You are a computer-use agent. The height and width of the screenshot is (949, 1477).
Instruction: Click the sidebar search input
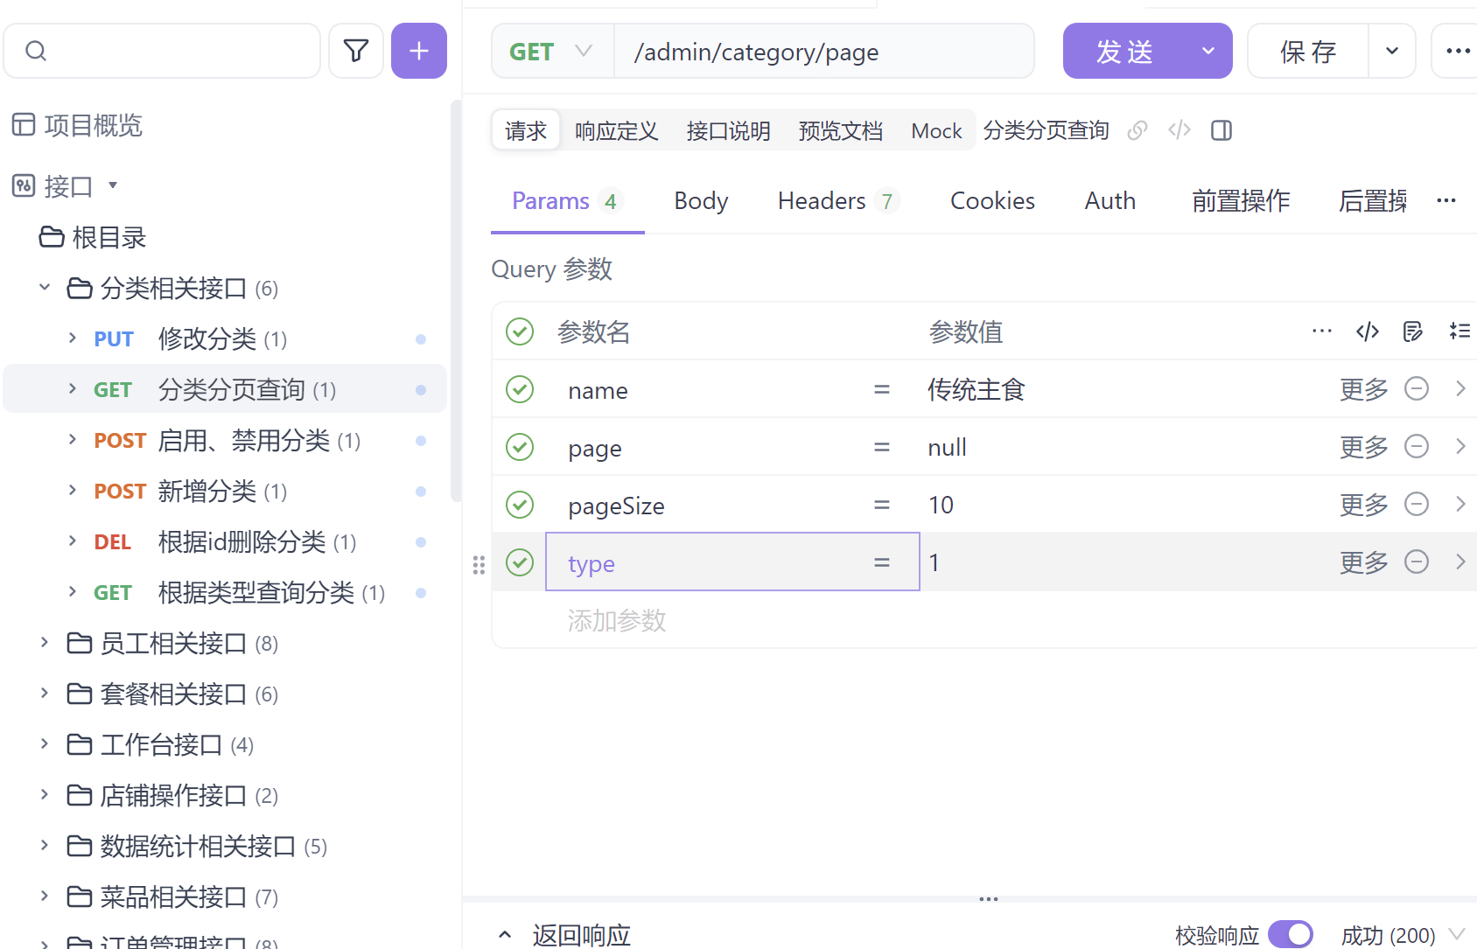point(162,51)
